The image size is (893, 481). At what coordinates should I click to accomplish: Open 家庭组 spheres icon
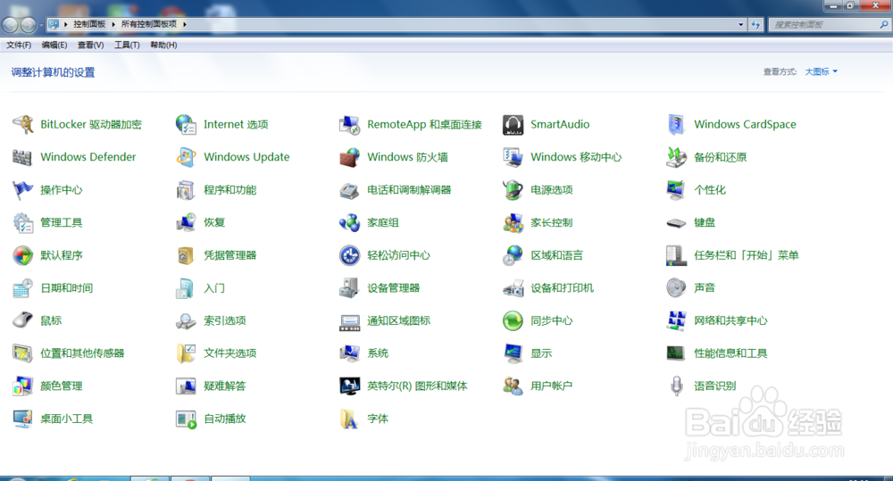[349, 222]
